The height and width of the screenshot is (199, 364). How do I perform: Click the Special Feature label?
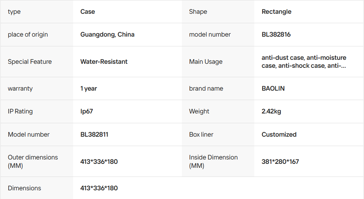[x=30, y=62]
